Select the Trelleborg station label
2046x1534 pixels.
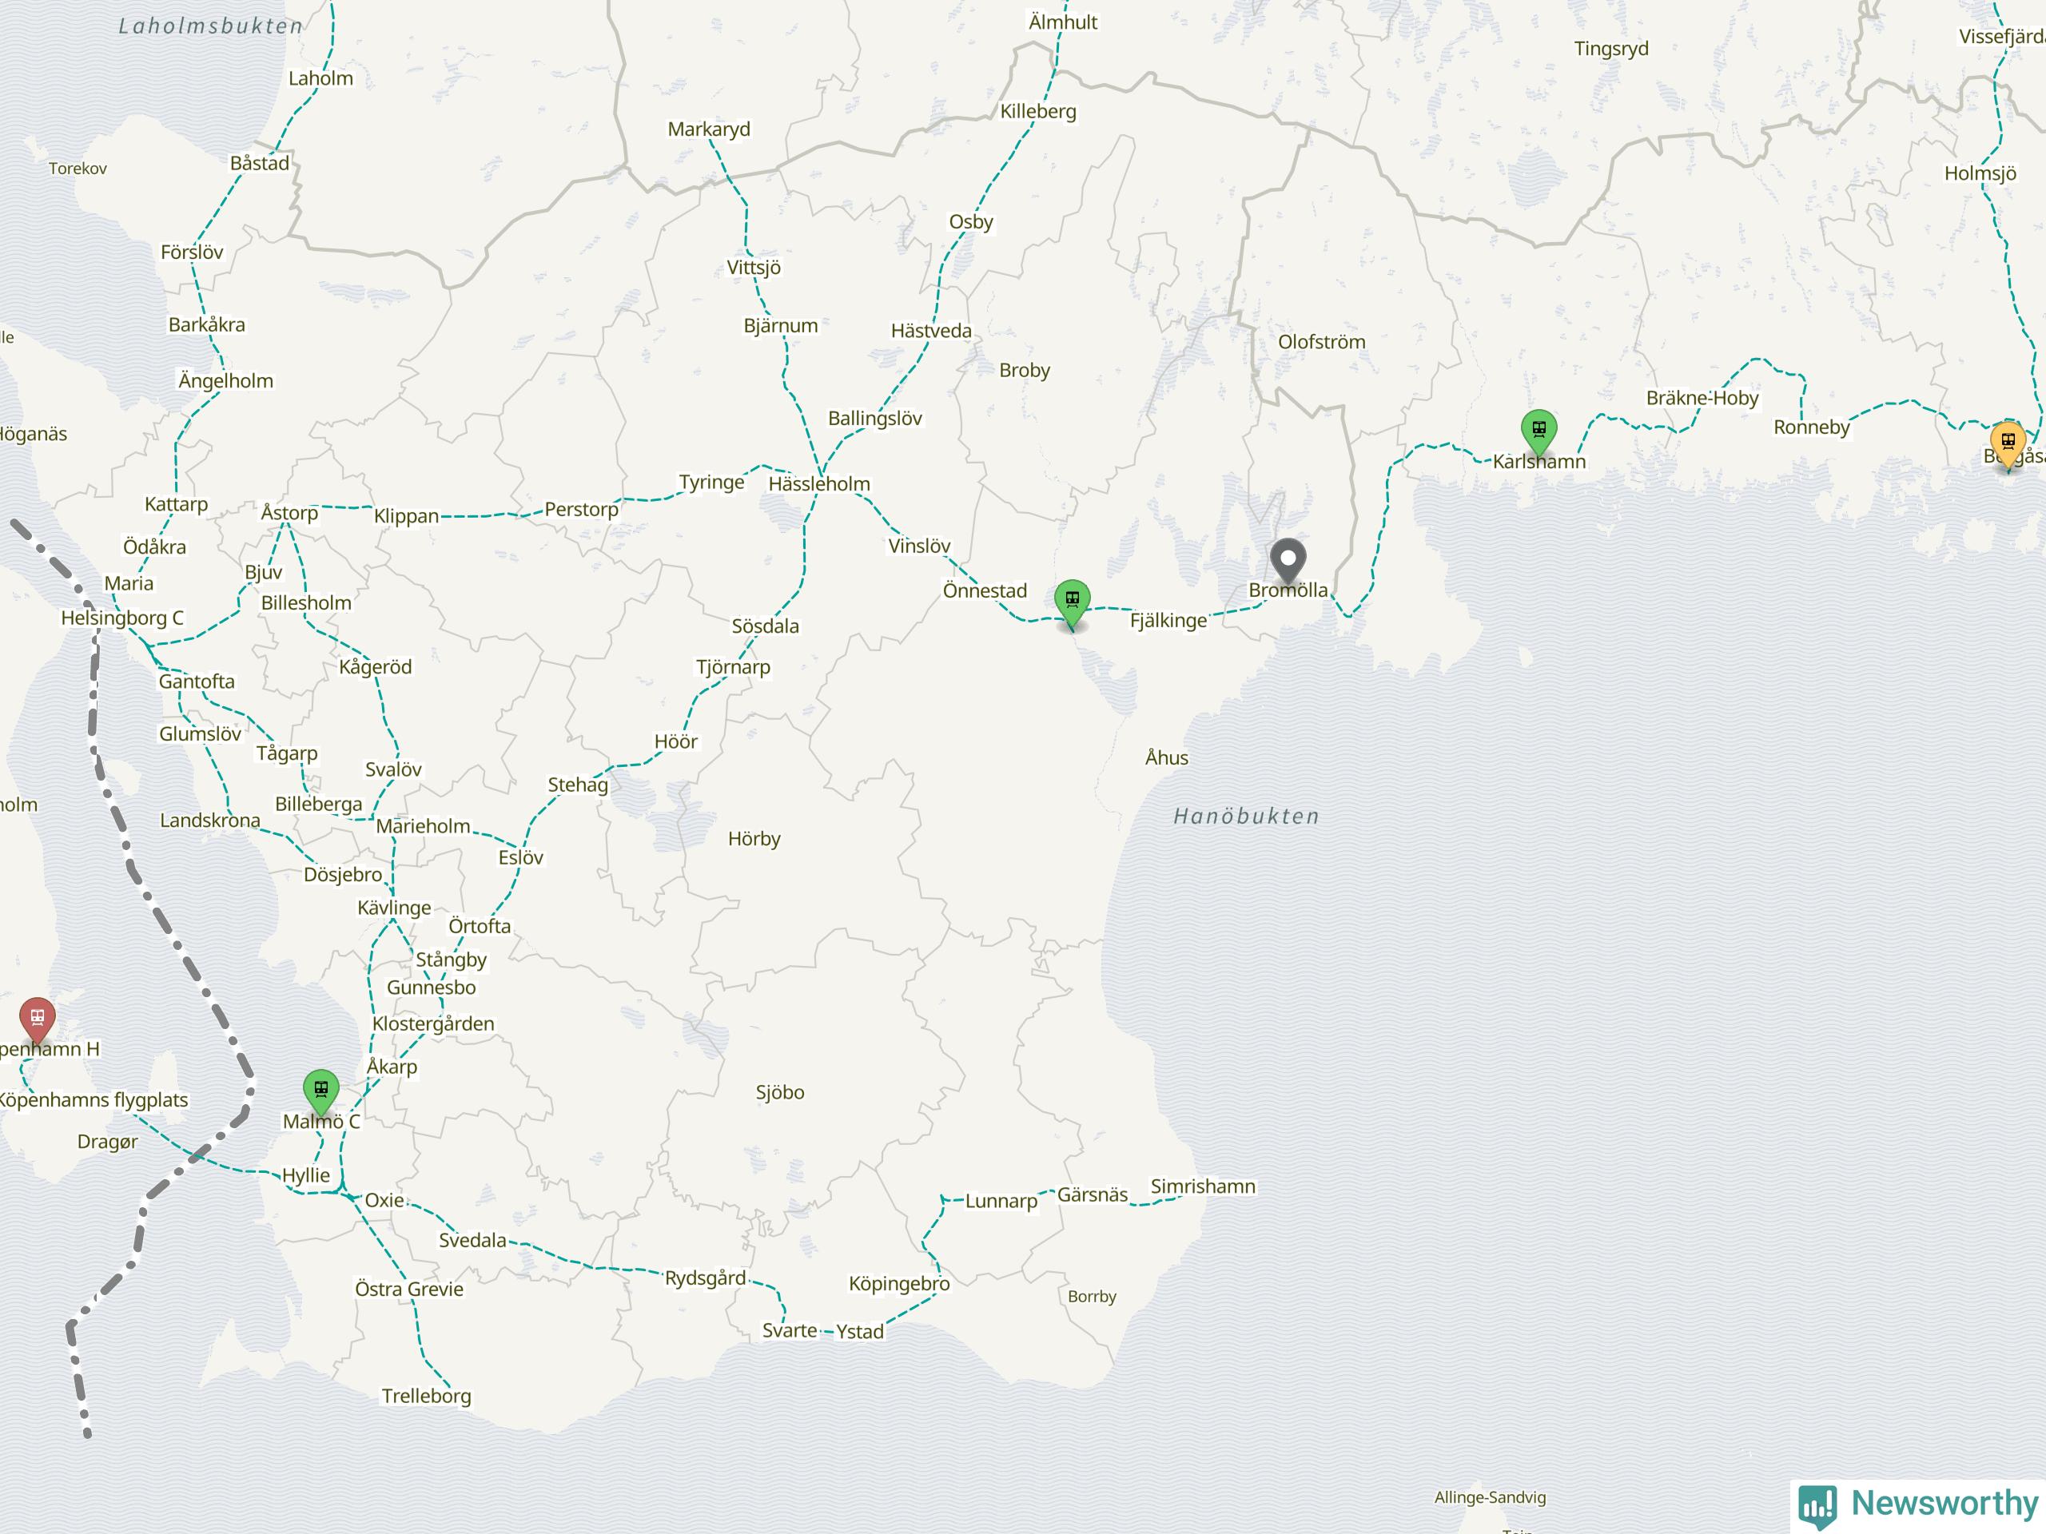coord(427,1397)
